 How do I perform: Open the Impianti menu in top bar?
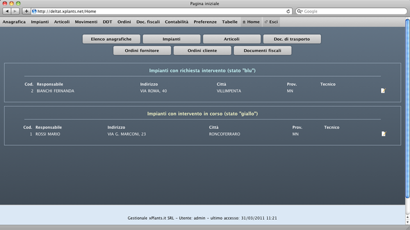(40, 22)
